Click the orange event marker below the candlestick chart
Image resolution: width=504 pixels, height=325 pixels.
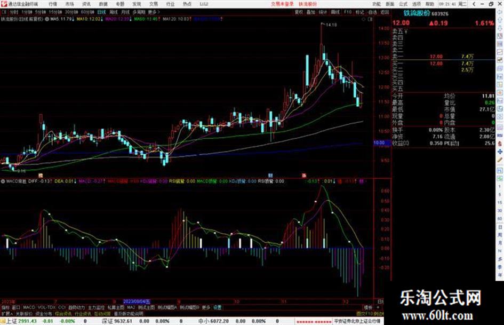[x=41, y=176]
